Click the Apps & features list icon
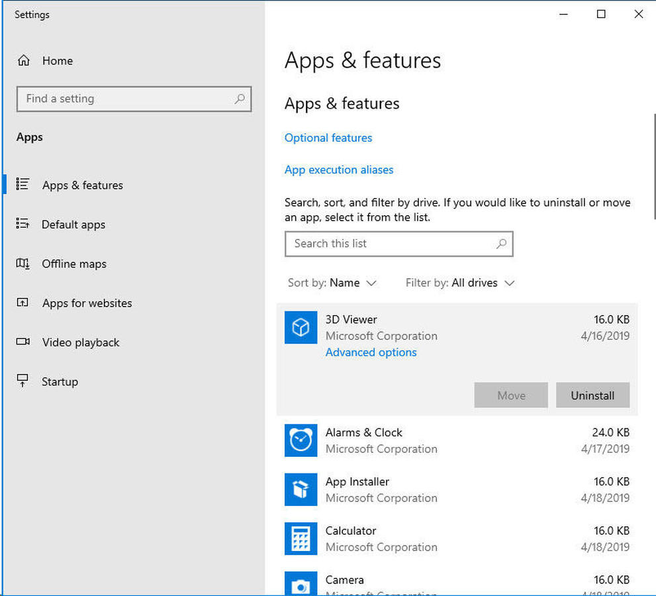Viewport: 656px width, 596px height. [22, 184]
